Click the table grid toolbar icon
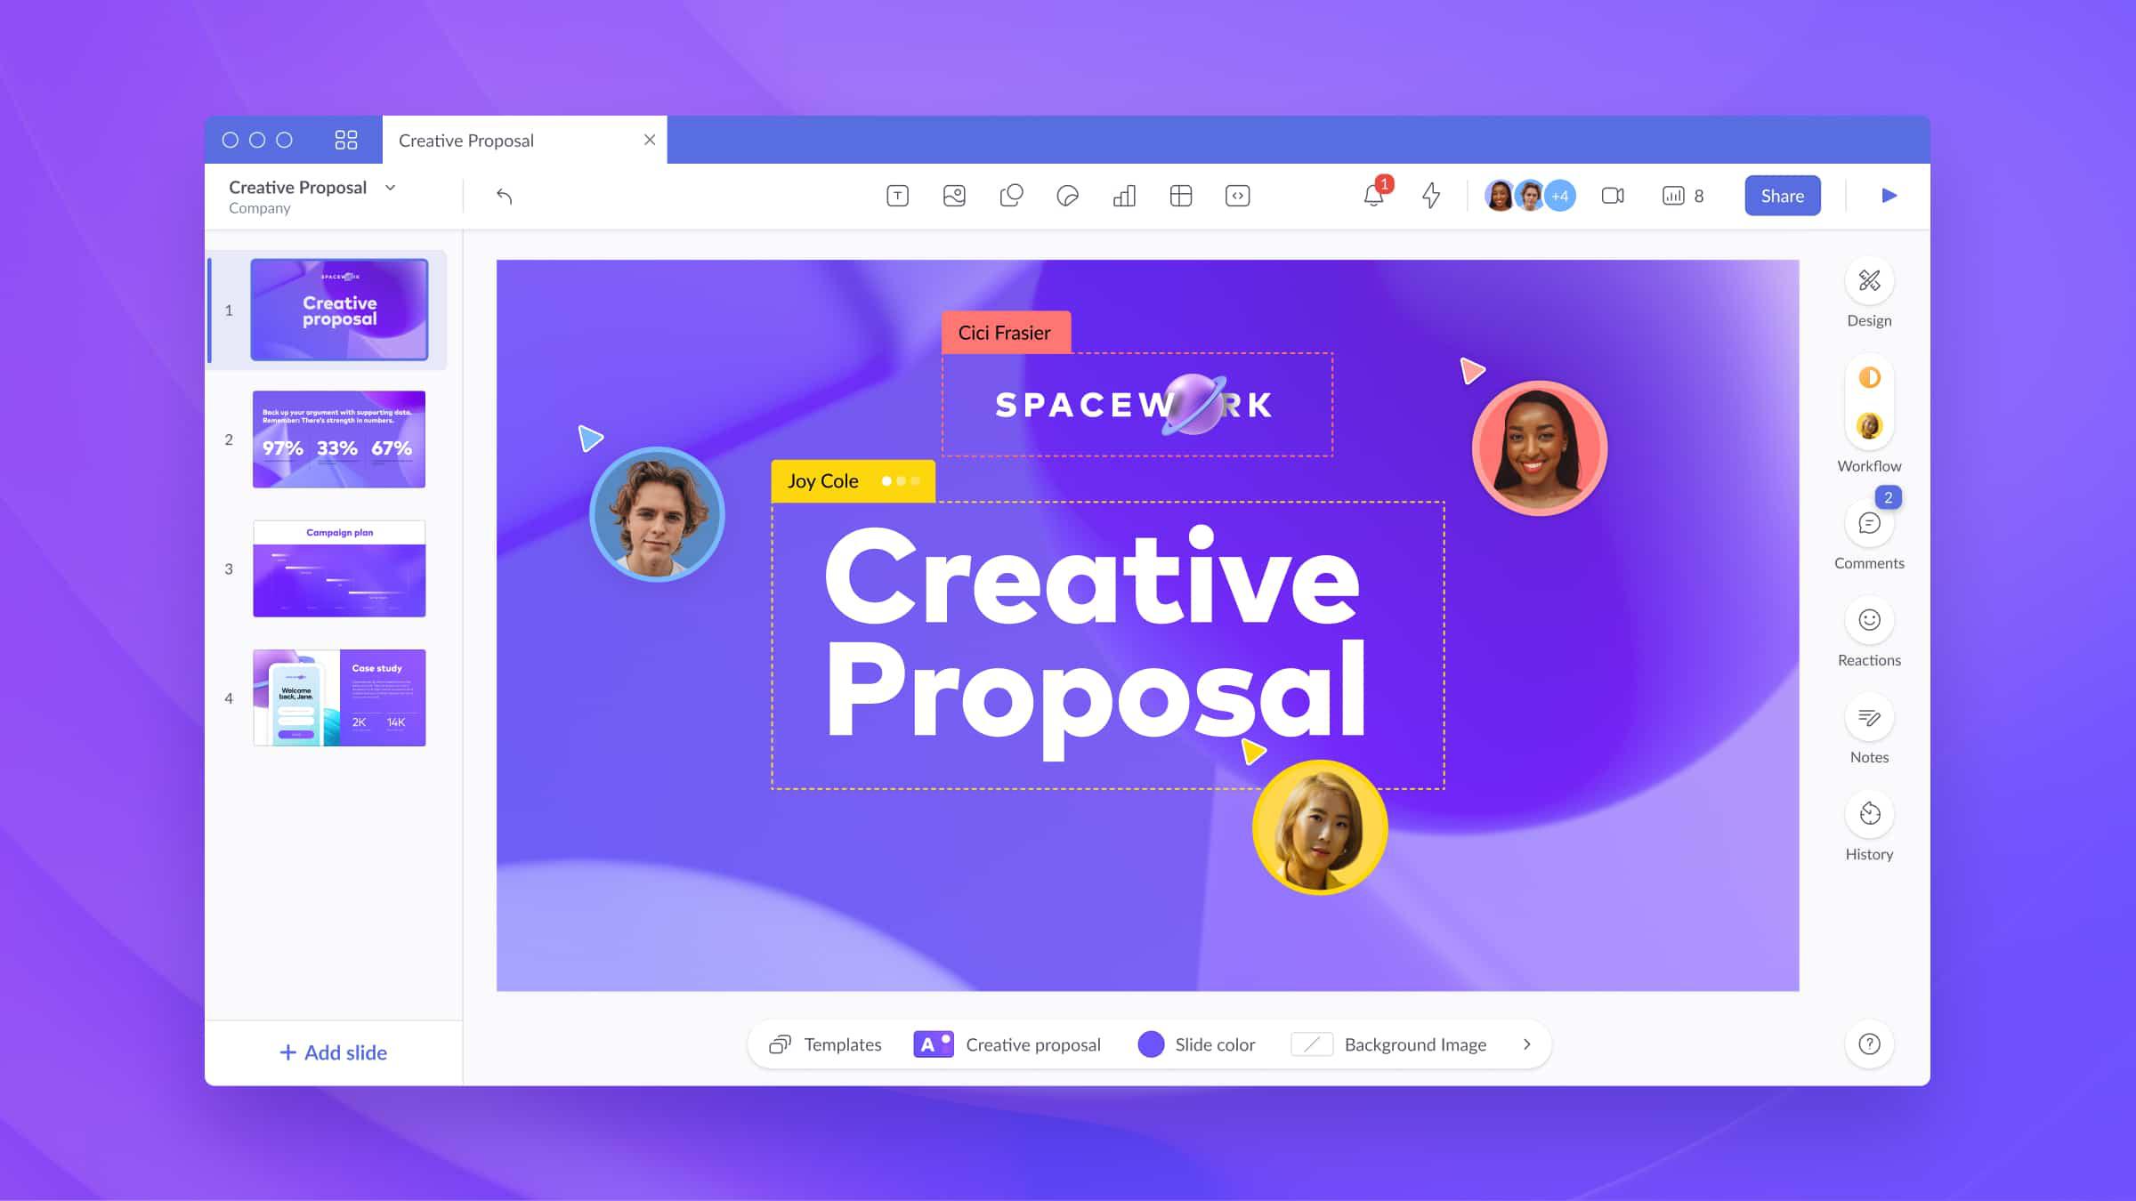 click(1179, 195)
